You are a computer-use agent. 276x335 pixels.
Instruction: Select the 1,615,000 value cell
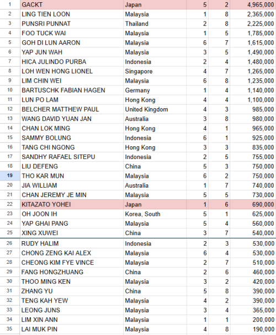[x=253, y=42]
